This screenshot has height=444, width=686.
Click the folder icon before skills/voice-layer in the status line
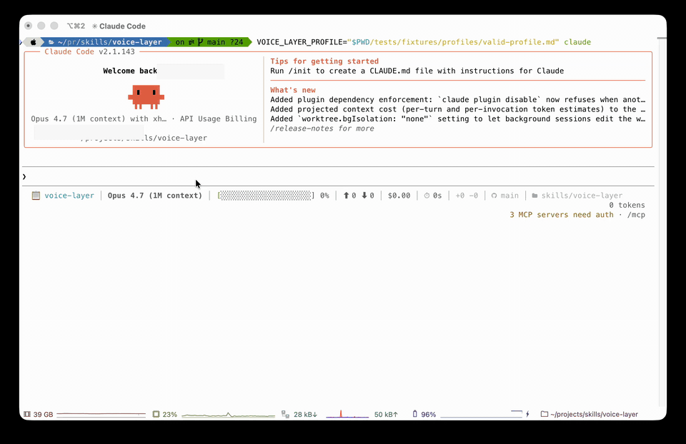pos(535,196)
